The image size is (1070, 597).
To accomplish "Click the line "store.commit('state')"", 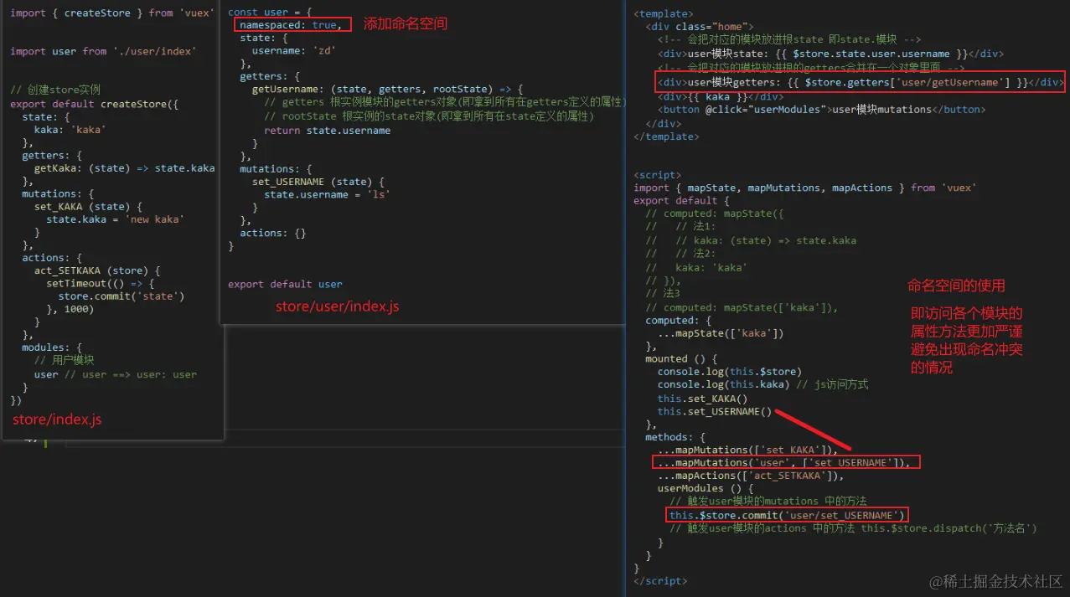I will point(121,296).
